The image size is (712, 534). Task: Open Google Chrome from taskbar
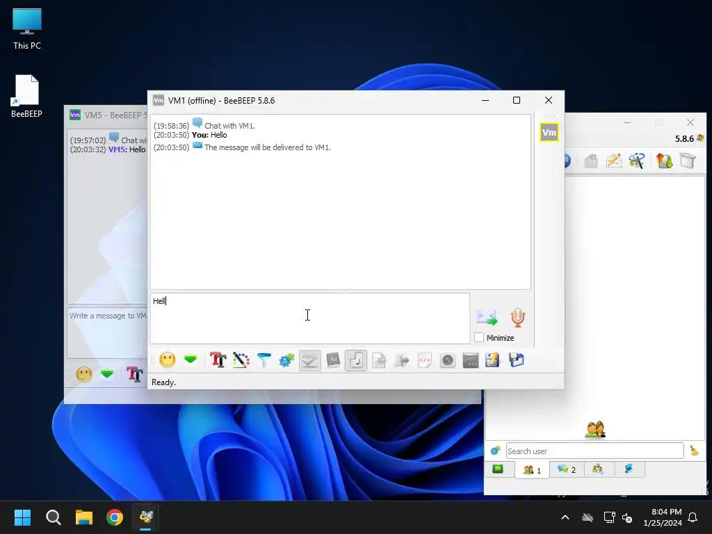point(115,517)
